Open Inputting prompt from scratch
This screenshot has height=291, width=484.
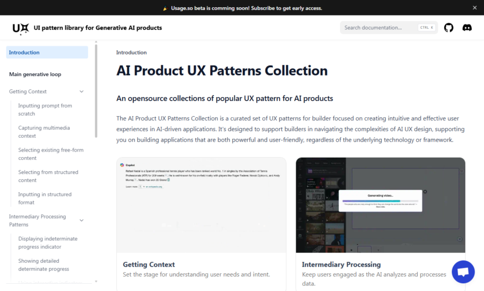tap(45, 110)
